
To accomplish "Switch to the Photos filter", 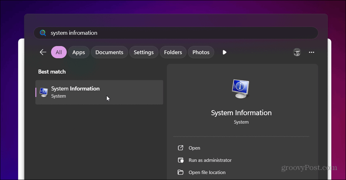I will coord(201,52).
